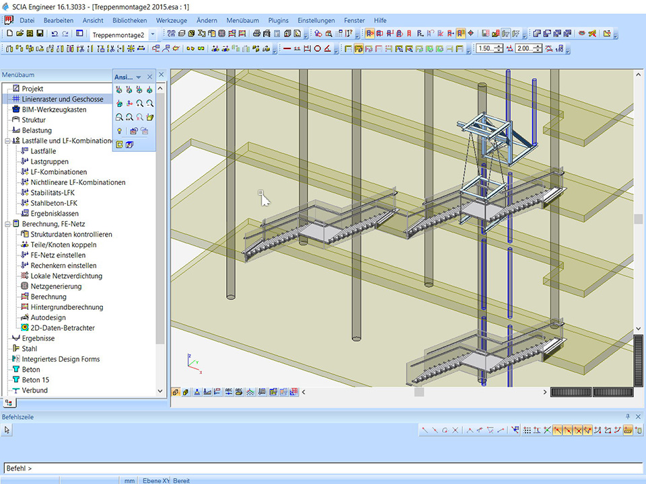Click view in X direction icon
The height and width of the screenshot is (484, 646).
(x=119, y=89)
